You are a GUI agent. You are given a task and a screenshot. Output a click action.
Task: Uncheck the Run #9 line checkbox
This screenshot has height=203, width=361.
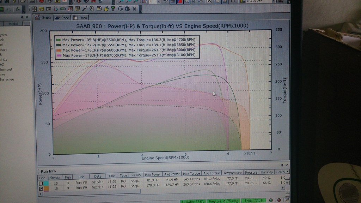[41, 189]
